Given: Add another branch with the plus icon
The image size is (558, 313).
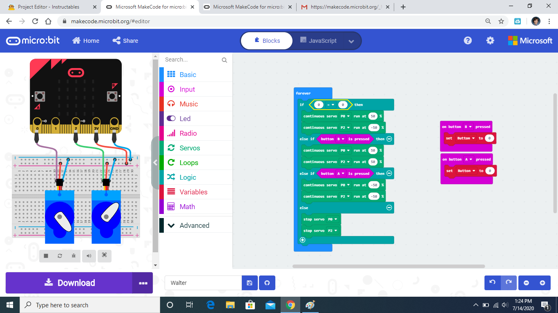Looking at the screenshot, I should coord(303,240).
